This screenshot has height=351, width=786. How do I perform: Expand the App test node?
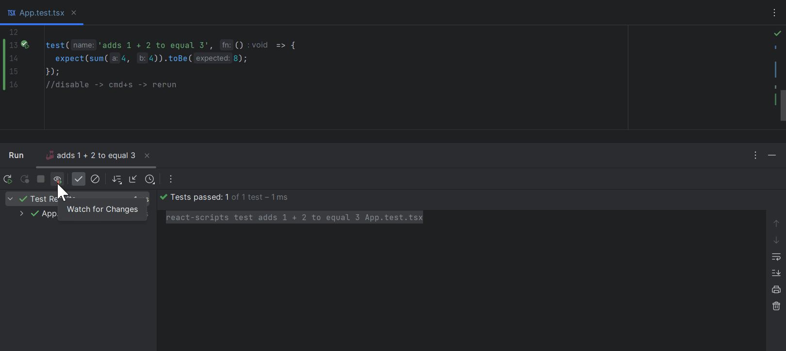pos(22,213)
